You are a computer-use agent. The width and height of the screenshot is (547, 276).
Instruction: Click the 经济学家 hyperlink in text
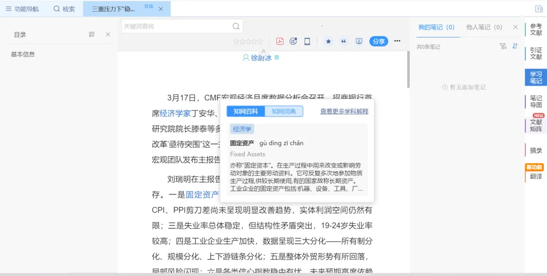175,113
